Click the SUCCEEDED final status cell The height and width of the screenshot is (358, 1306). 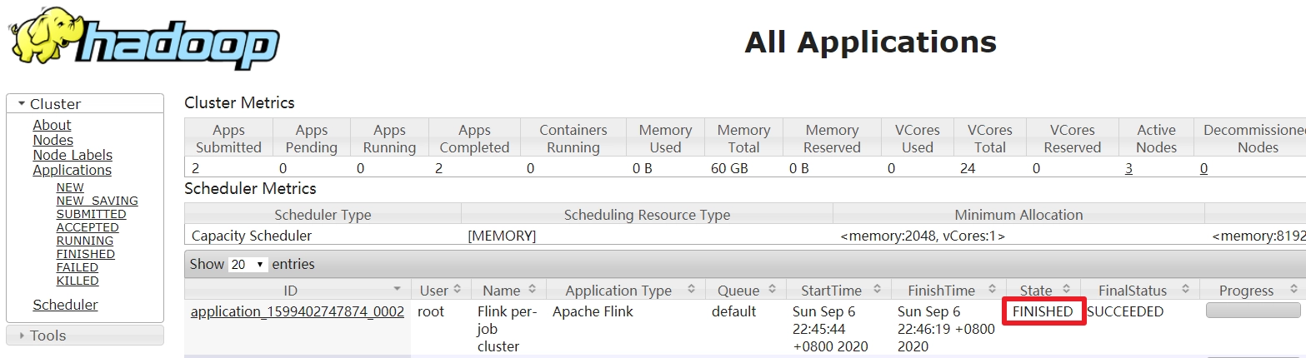coord(1125,311)
